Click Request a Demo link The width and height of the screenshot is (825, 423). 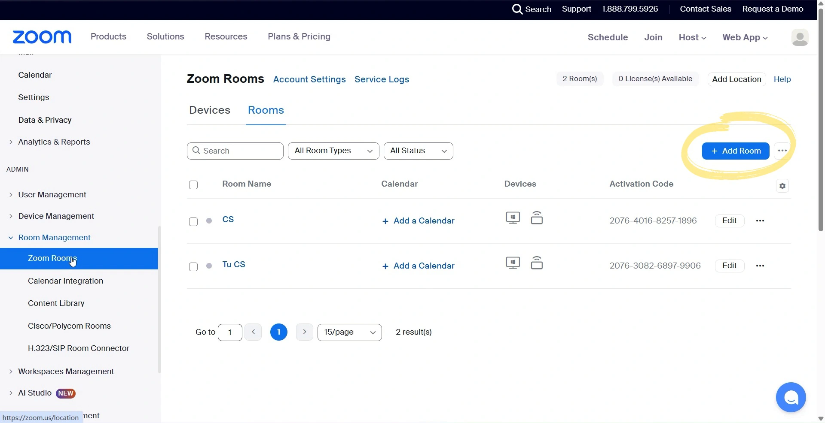773,9
